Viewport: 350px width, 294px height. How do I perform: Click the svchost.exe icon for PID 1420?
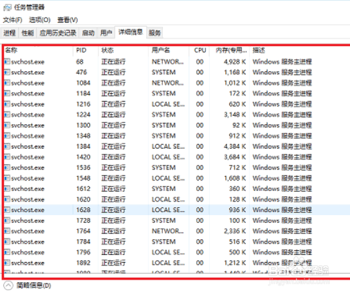[7, 157]
